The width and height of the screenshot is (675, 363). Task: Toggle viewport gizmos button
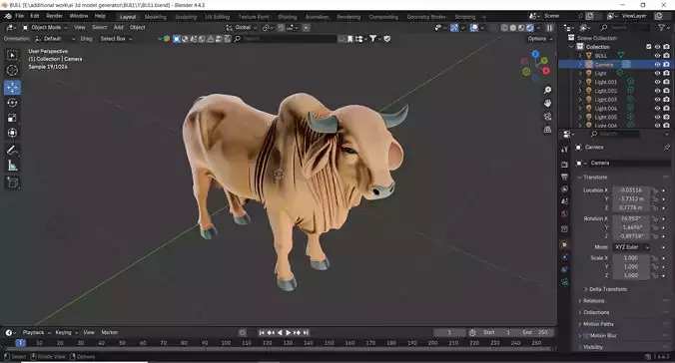(454, 28)
